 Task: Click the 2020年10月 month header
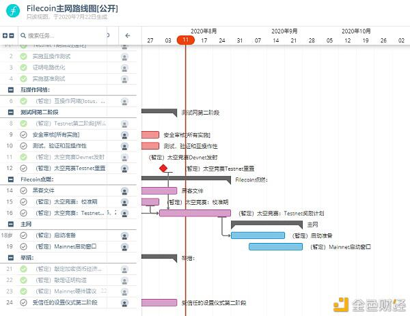click(x=356, y=31)
